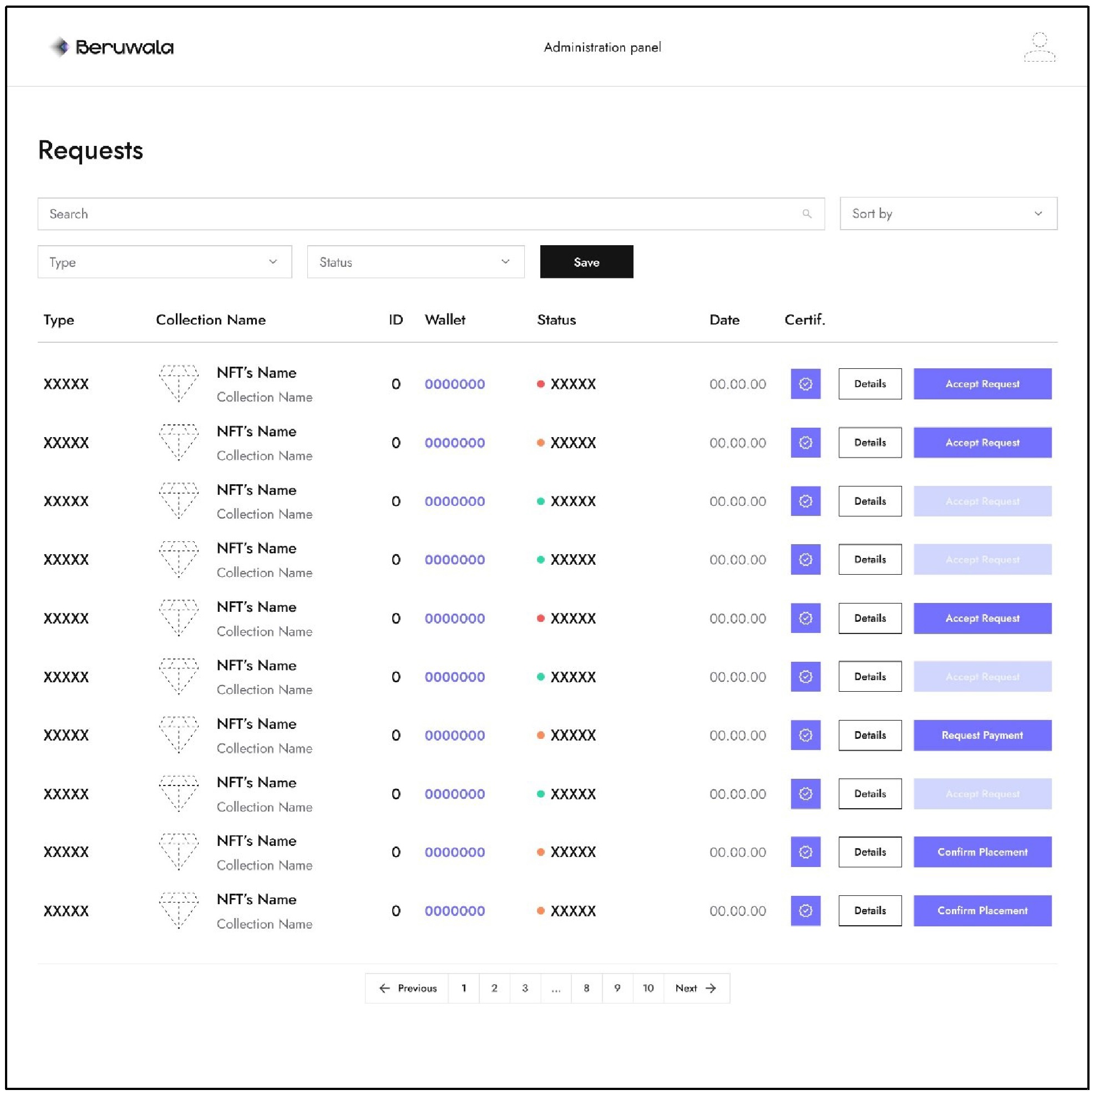Open Details in the Request Payment row

(870, 735)
